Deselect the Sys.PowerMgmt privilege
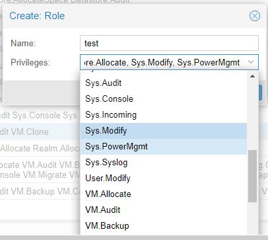The image size is (268, 240). click(x=163, y=147)
